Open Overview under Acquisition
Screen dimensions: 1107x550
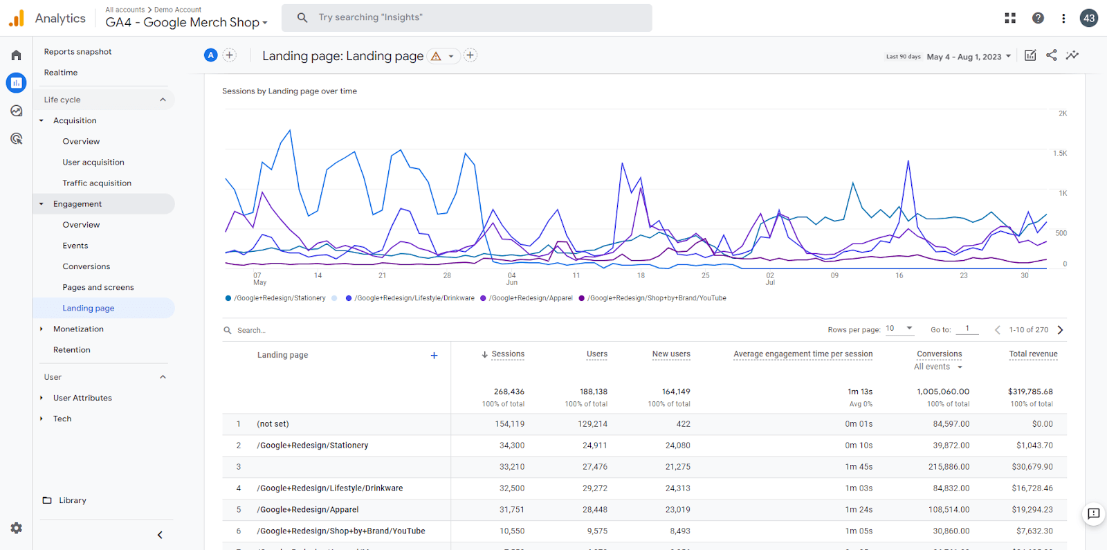click(81, 142)
